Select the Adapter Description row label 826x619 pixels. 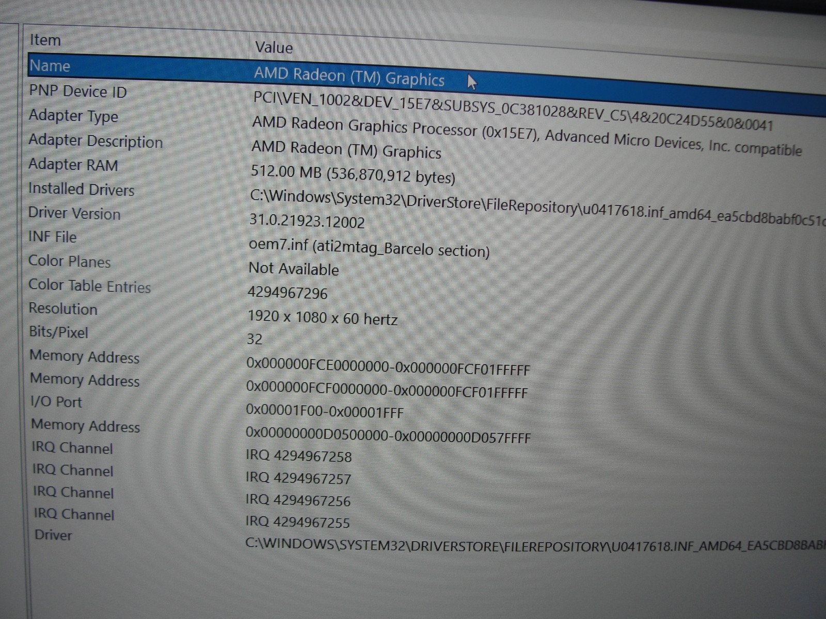tap(96, 141)
